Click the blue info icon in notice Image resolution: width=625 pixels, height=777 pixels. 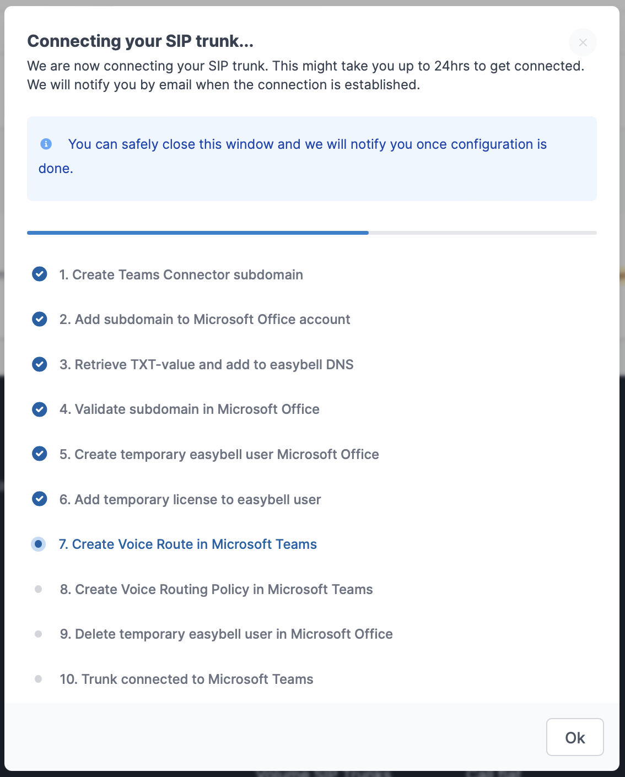tap(46, 144)
